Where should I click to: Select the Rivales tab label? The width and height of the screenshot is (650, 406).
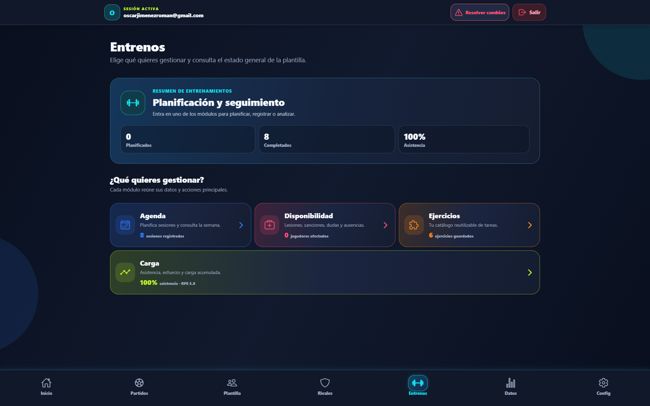click(x=325, y=393)
